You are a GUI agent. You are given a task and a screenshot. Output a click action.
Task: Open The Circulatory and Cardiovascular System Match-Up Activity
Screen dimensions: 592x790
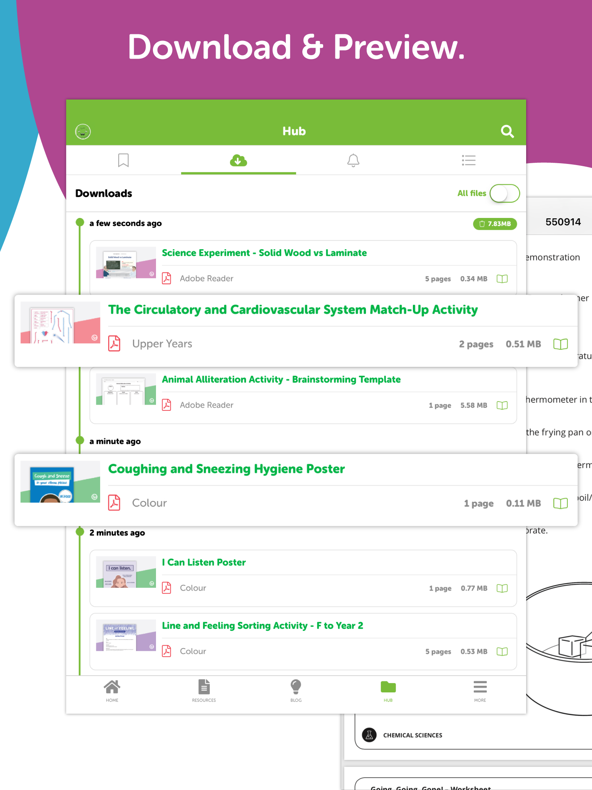point(293,310)
